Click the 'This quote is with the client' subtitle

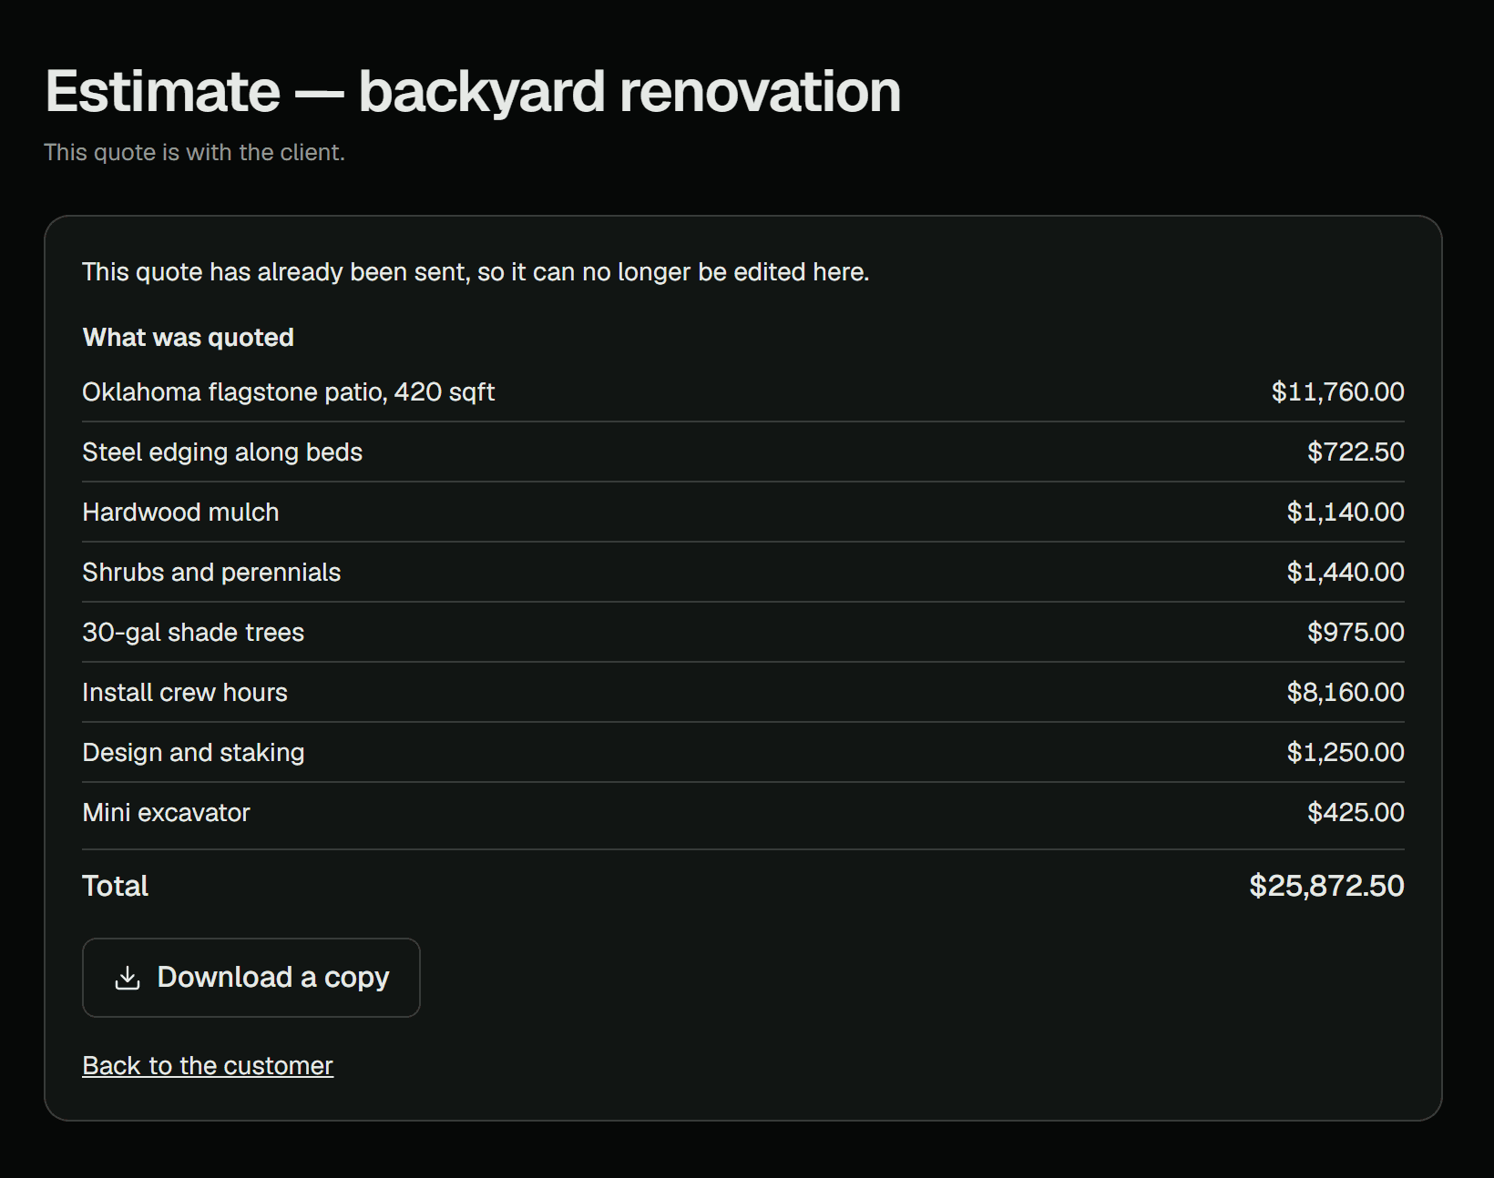(195, 152)
